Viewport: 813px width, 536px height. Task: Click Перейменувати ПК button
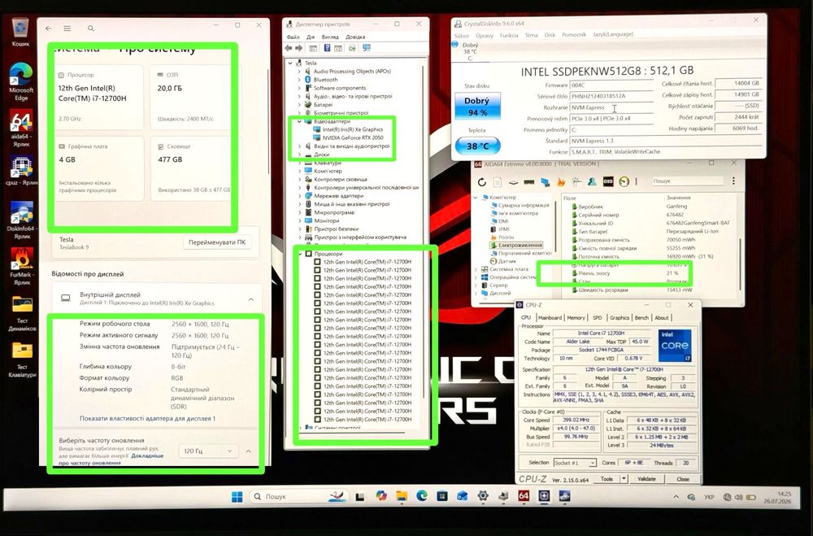pyautogui.click(x=217, y=242)
